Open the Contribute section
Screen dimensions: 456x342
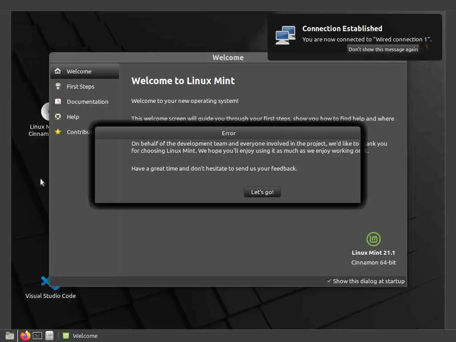[x=73, y=132]
